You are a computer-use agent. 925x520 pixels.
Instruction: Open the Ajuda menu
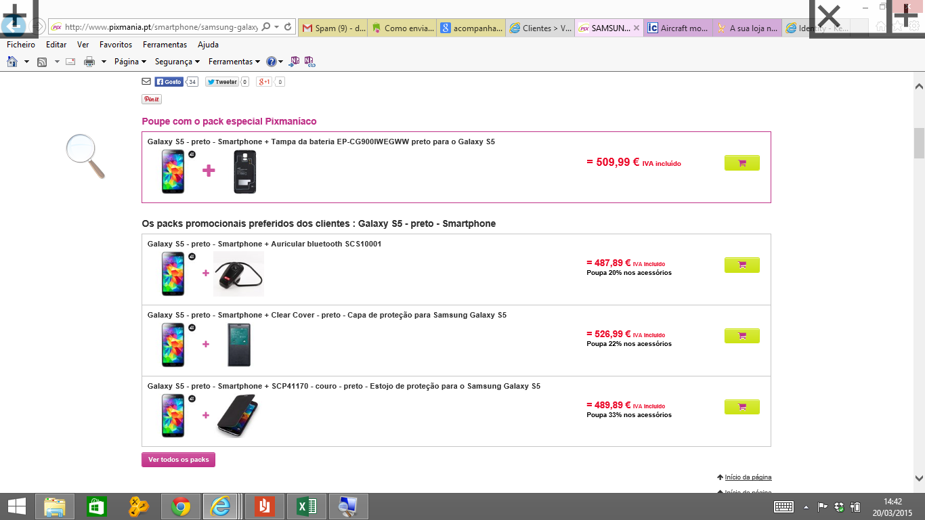(x=208, y=45)
